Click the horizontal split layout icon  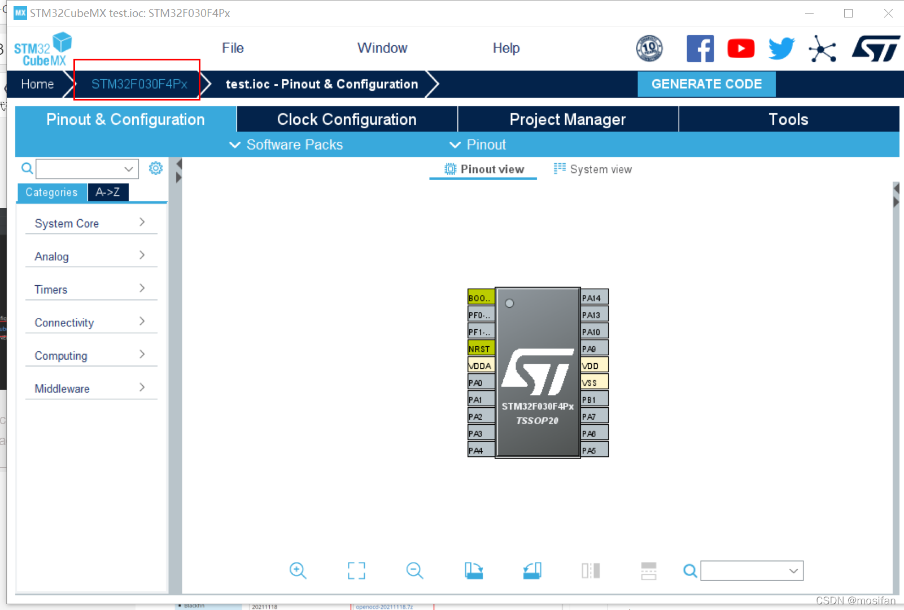coord(649,570)
